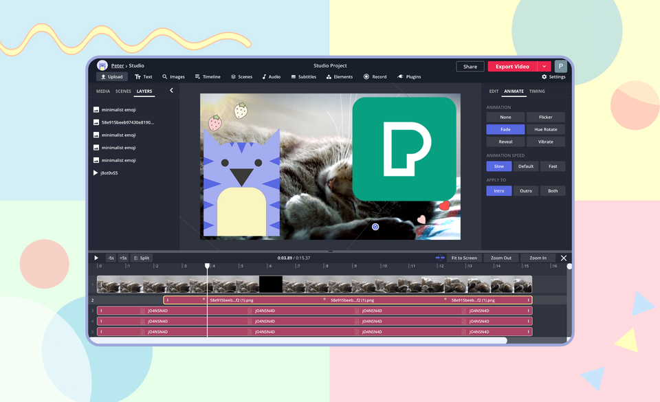Open the Export Video dropdown arrow
Image resolution: width=660 pixels, height=402 pixels.
coord(543,66)
